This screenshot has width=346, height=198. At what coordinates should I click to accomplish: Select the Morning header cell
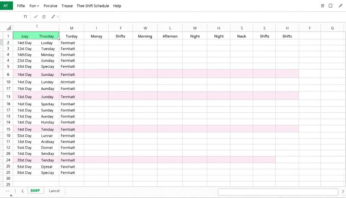pos(145,36)
